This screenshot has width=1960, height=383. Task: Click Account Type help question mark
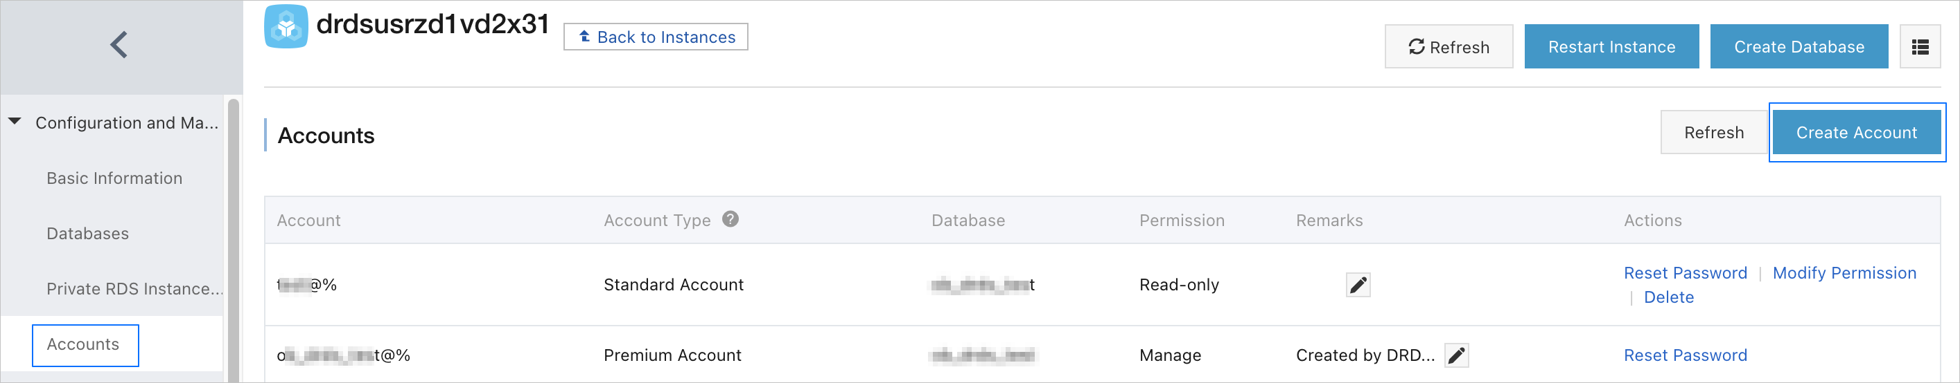click(x=730, y=219)
